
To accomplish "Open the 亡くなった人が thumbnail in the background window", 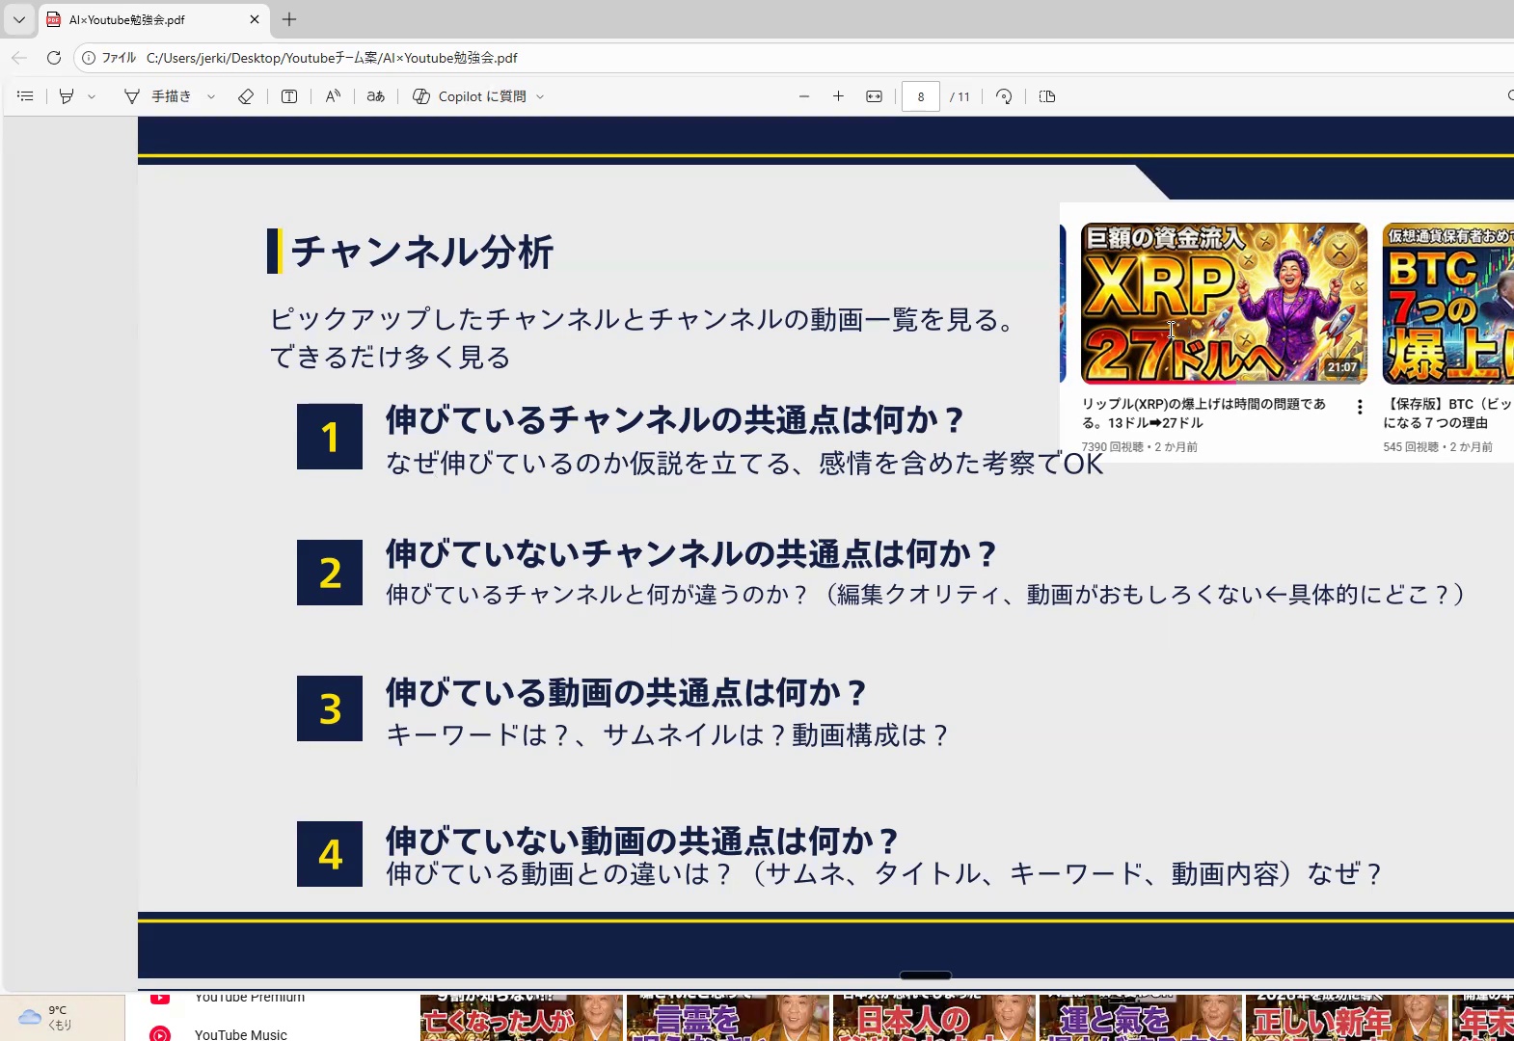I will [x=522, y=1018].
